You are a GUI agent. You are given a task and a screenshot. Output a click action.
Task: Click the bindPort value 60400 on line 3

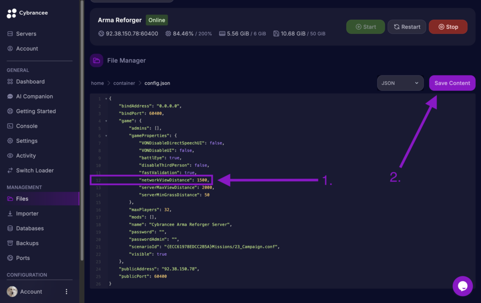click(155, 113)
